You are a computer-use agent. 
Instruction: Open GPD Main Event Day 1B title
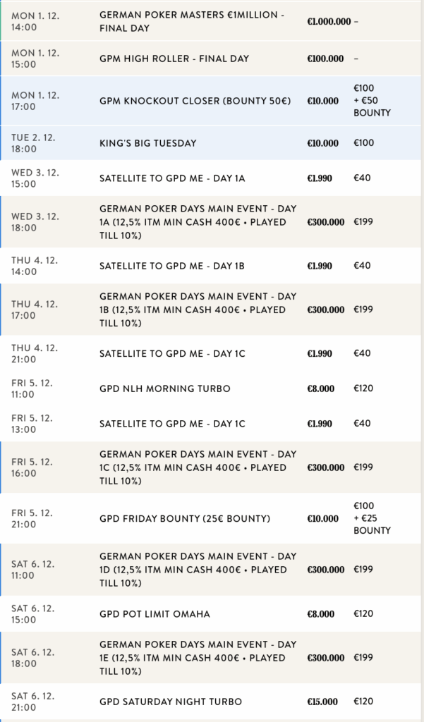tap(198, 310)
